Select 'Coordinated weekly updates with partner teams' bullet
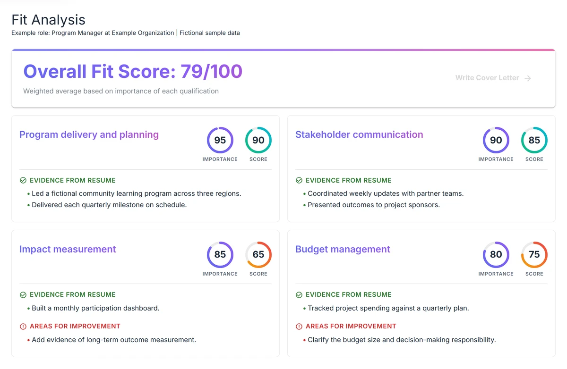Image resolution: width=567 pixels, height=369 pixels. pyautogui.click(x=386, y=193)
